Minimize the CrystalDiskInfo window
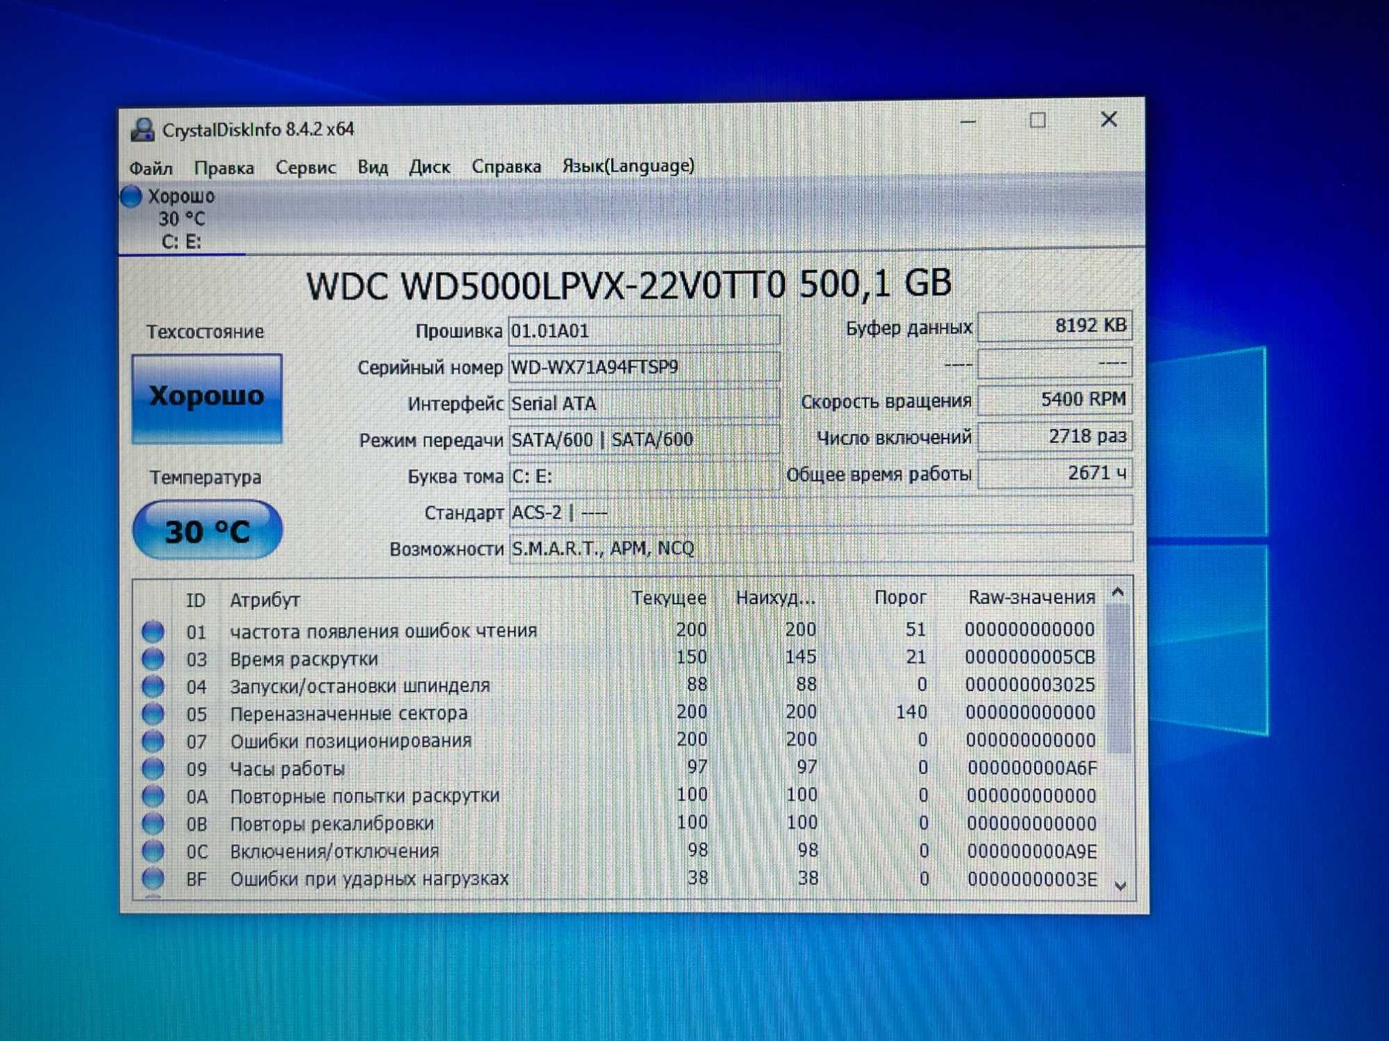The width and height of the screenshot is (1389, 1041). coord(968,122)
